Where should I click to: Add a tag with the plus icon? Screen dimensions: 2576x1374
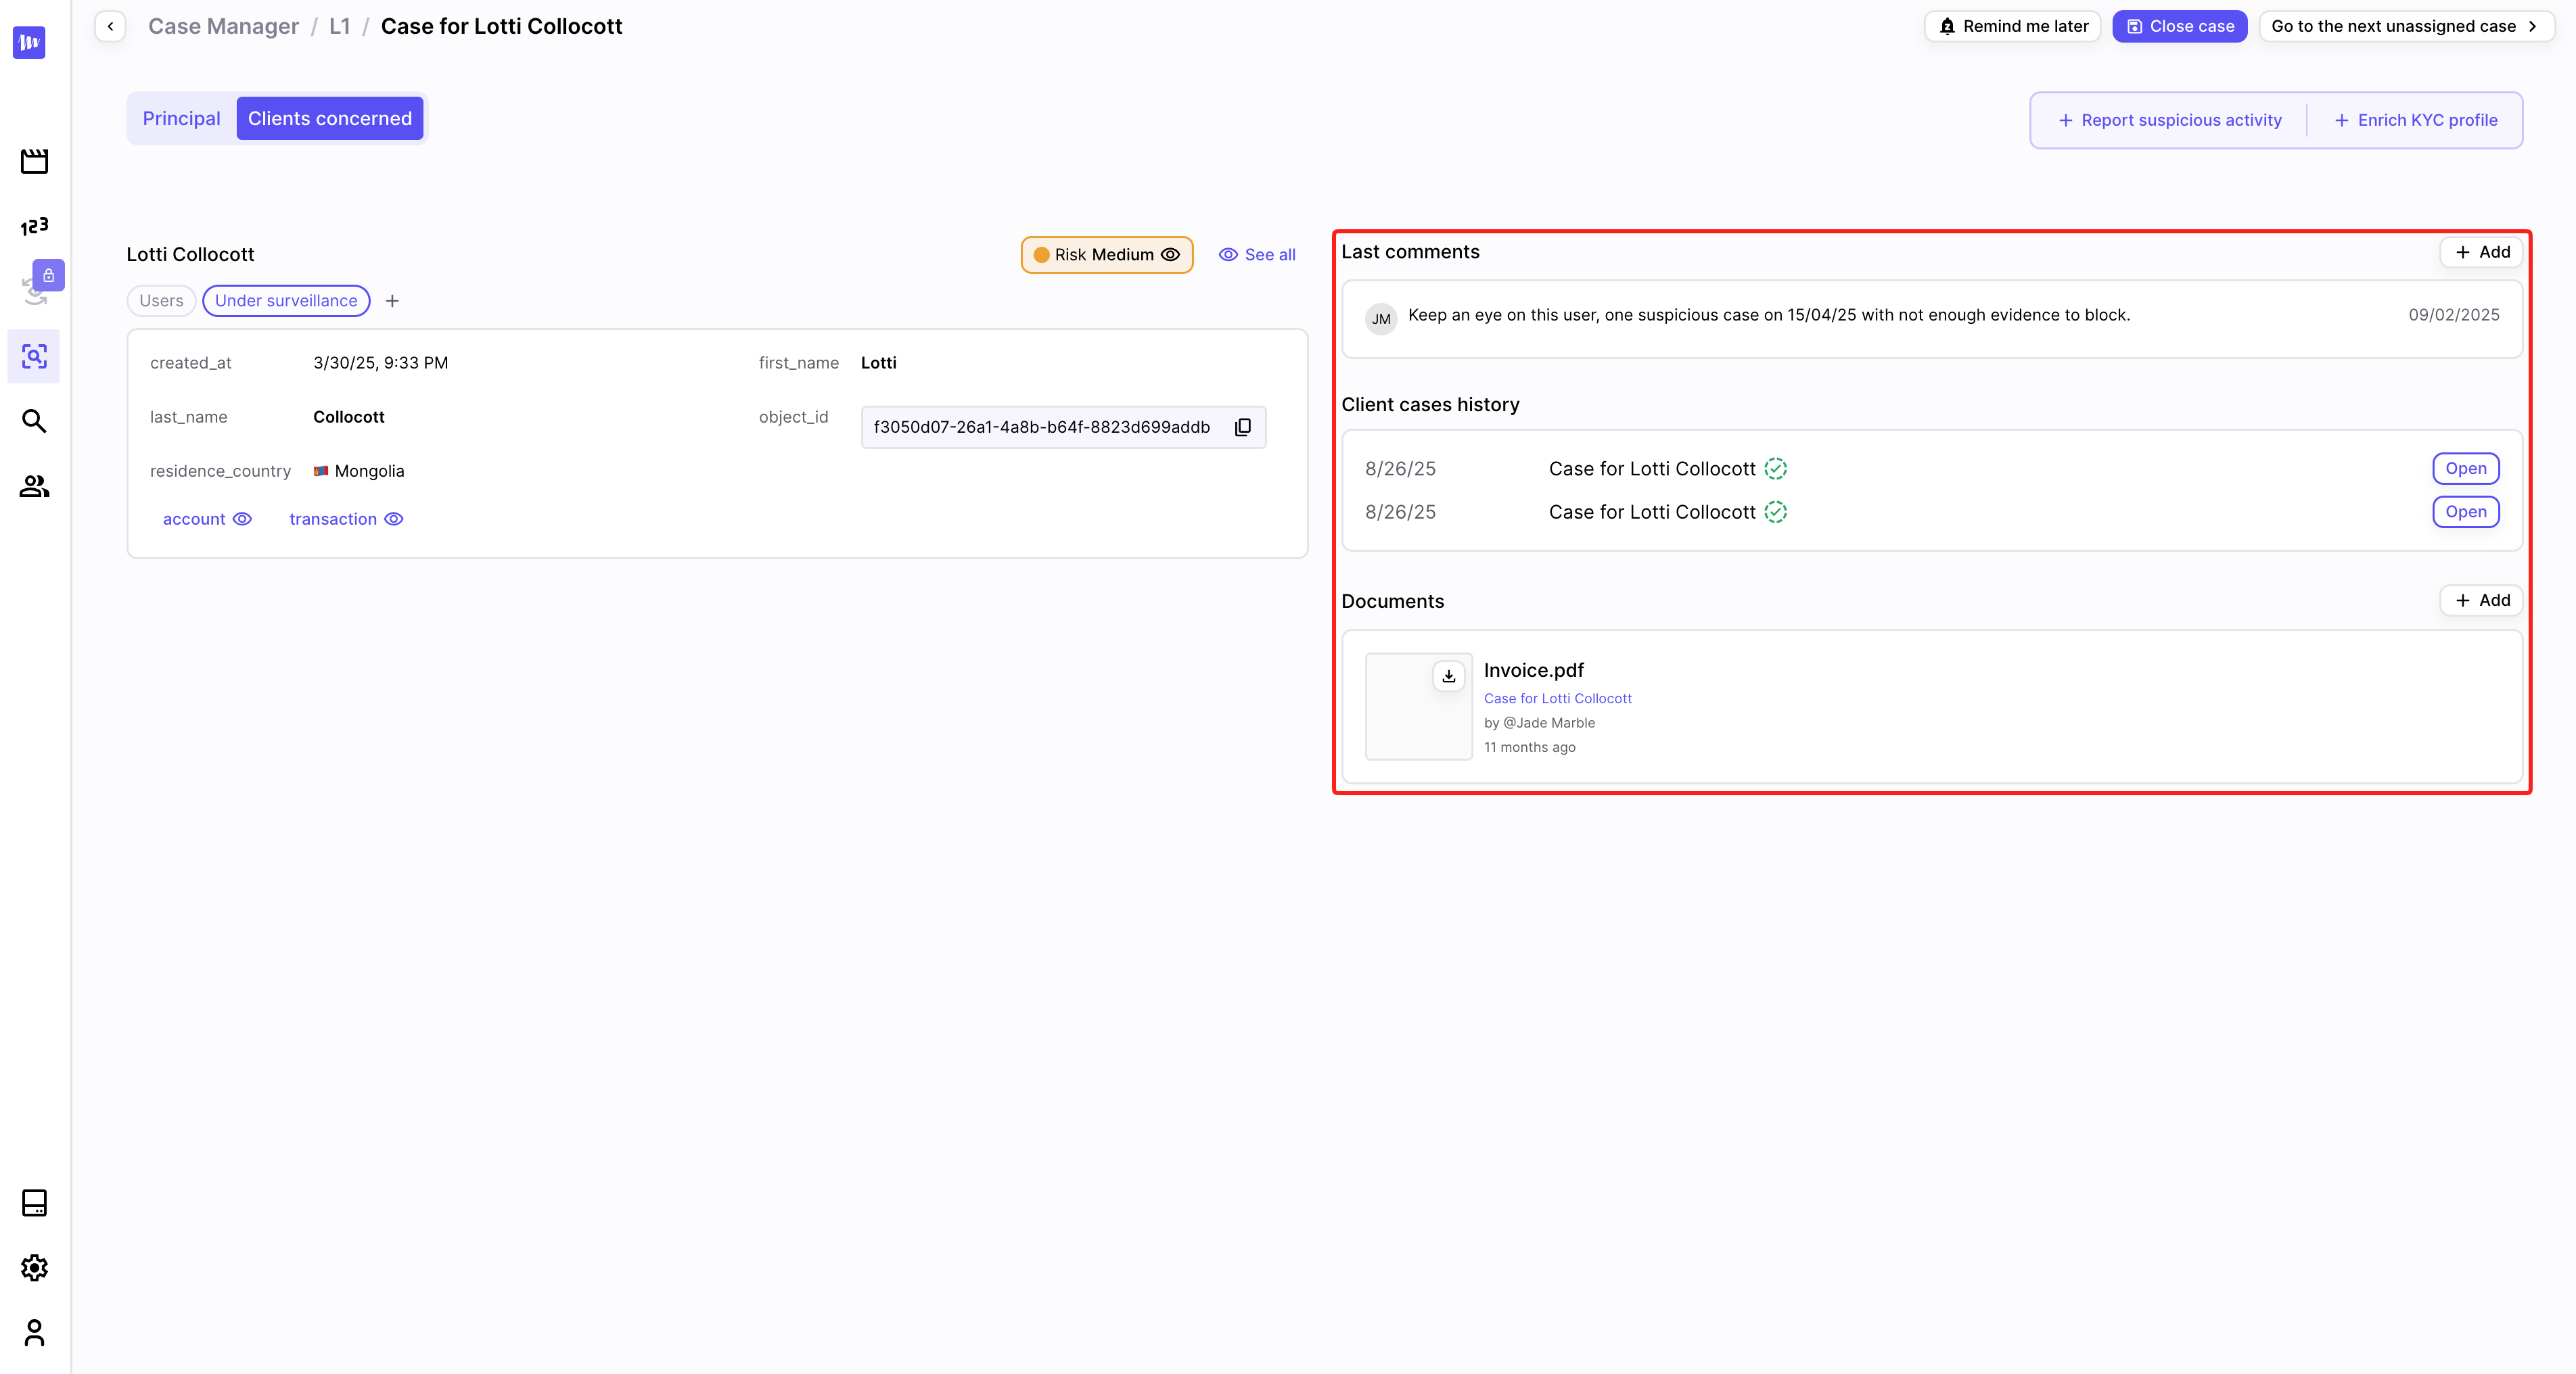pyautogui.click(x=392, y=301)
